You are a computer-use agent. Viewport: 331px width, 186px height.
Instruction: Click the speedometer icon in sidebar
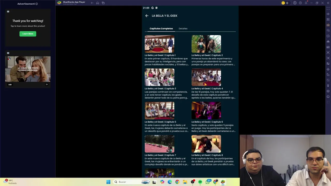click(x=328, y=97)
